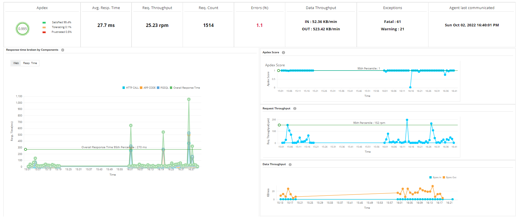The height and width of the screenshot is (217, 519).
Task: Click the 0.995 Apdex gauge circle
Action: pos(22,29)
